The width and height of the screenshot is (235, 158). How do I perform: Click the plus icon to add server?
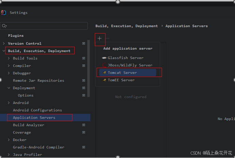coord(99,38)
